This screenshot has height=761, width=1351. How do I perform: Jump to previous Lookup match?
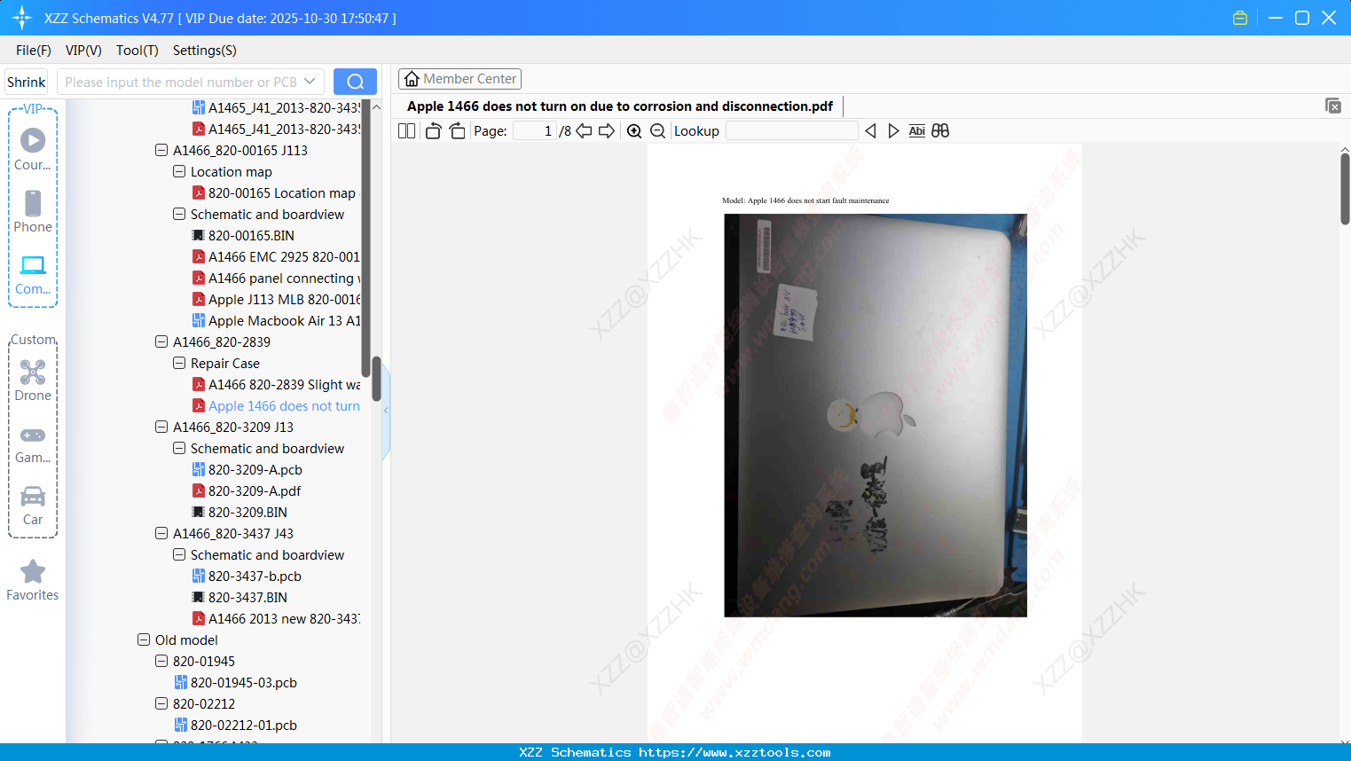pos(870,131)
